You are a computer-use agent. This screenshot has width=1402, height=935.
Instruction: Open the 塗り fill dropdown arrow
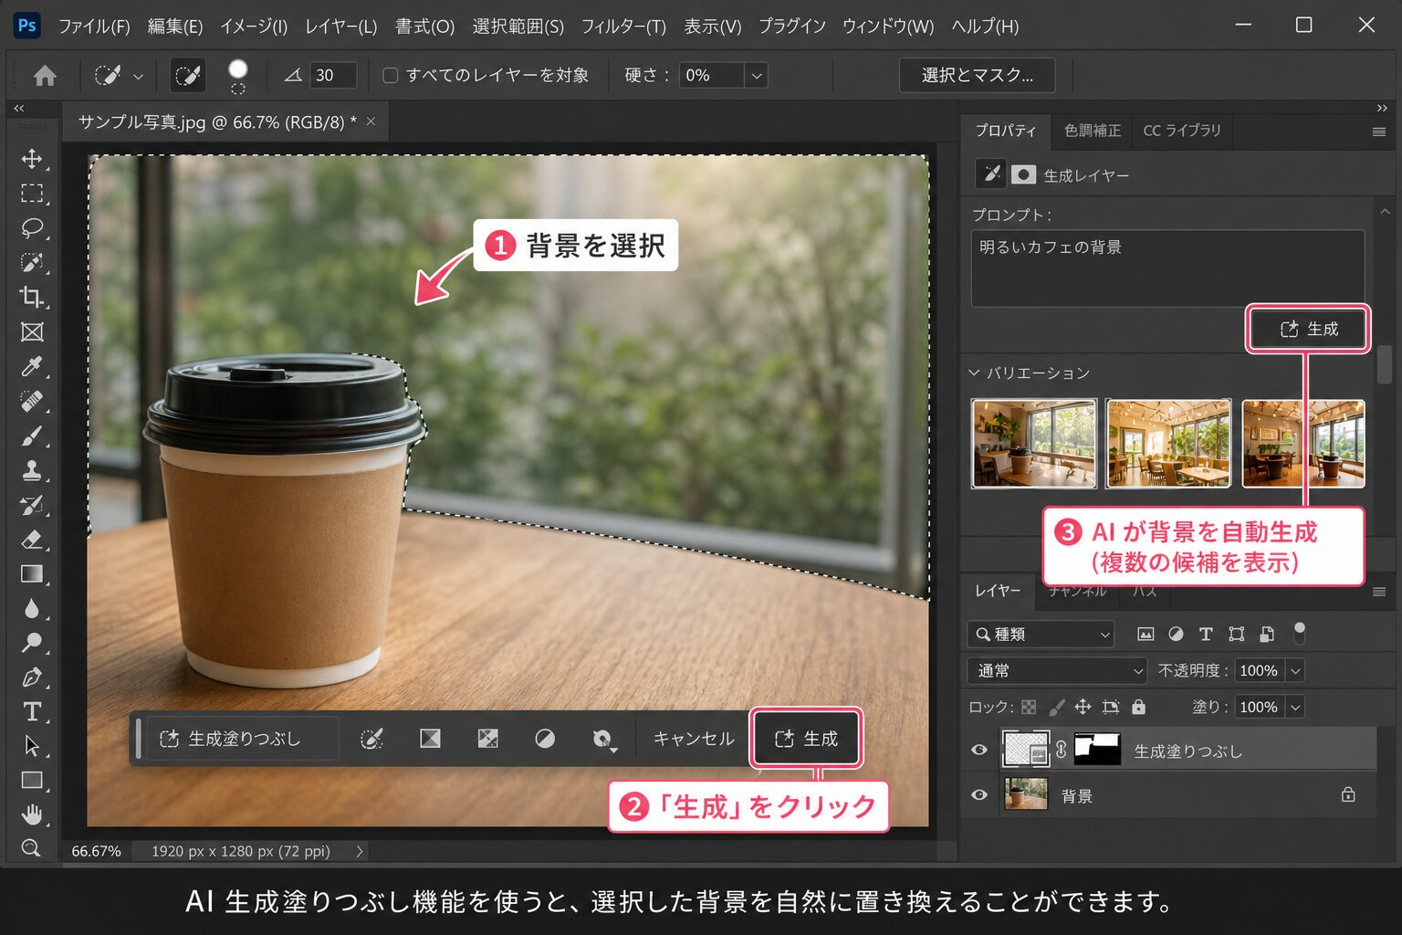(x=1295, y=707)
